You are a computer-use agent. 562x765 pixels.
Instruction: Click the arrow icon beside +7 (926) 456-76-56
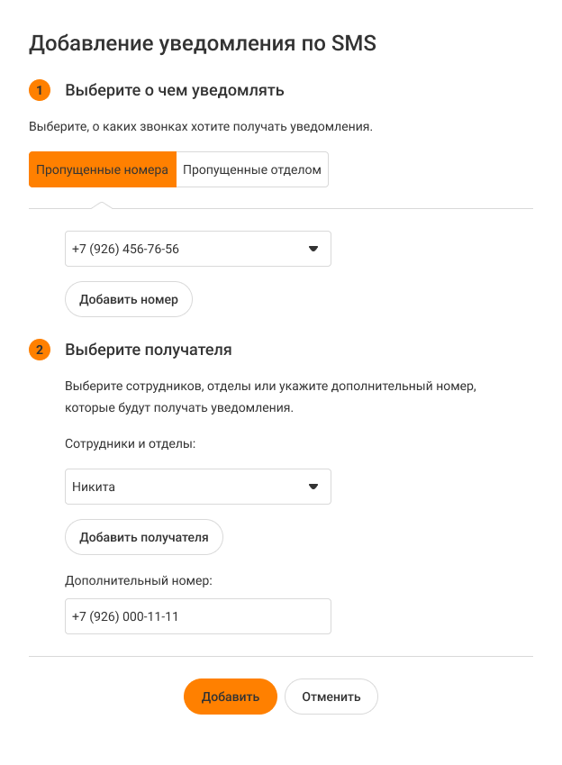click(313, 249)
